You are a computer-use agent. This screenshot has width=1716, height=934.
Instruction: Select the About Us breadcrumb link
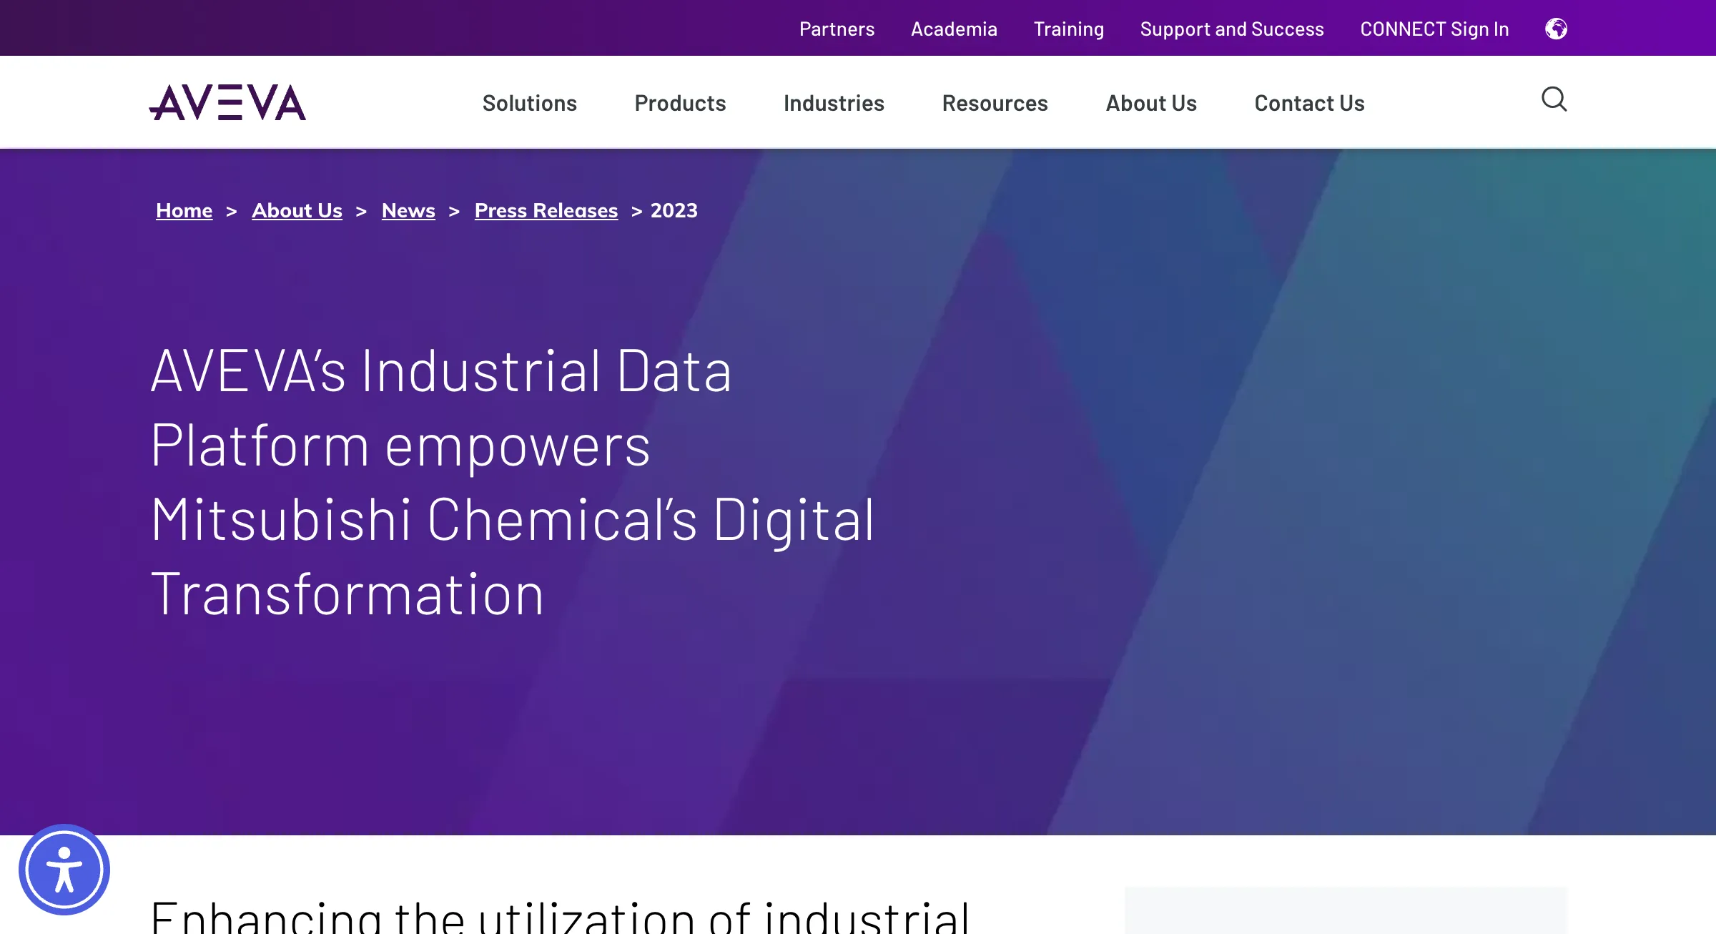[x=297, y=210]
